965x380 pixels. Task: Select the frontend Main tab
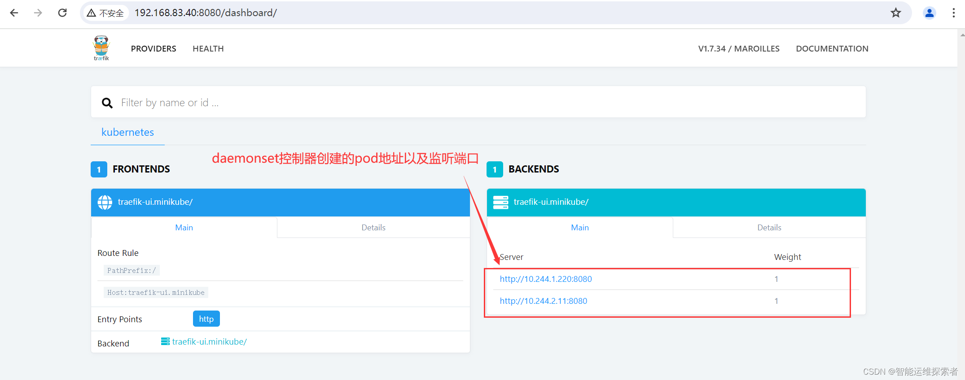[184, 228]
